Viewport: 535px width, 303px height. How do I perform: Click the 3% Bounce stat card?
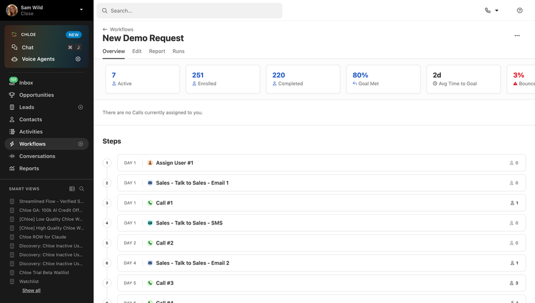[521, 79]
